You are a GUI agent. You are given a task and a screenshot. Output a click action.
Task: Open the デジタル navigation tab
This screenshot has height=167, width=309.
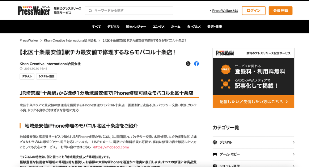tap(113, 27)
